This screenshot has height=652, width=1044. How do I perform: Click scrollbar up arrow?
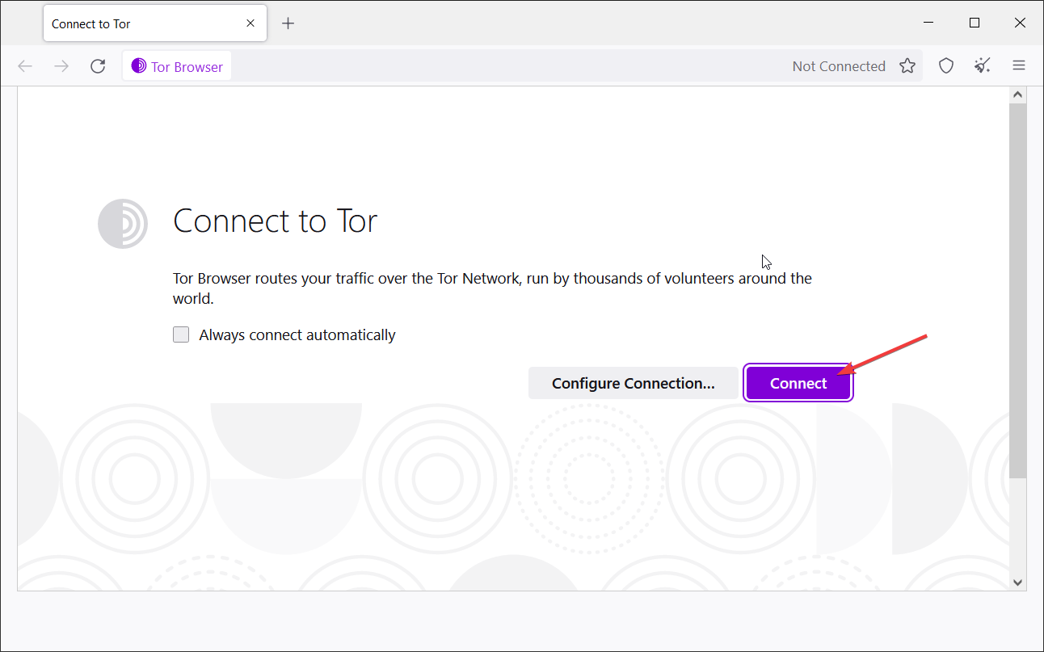[1018, 95]
